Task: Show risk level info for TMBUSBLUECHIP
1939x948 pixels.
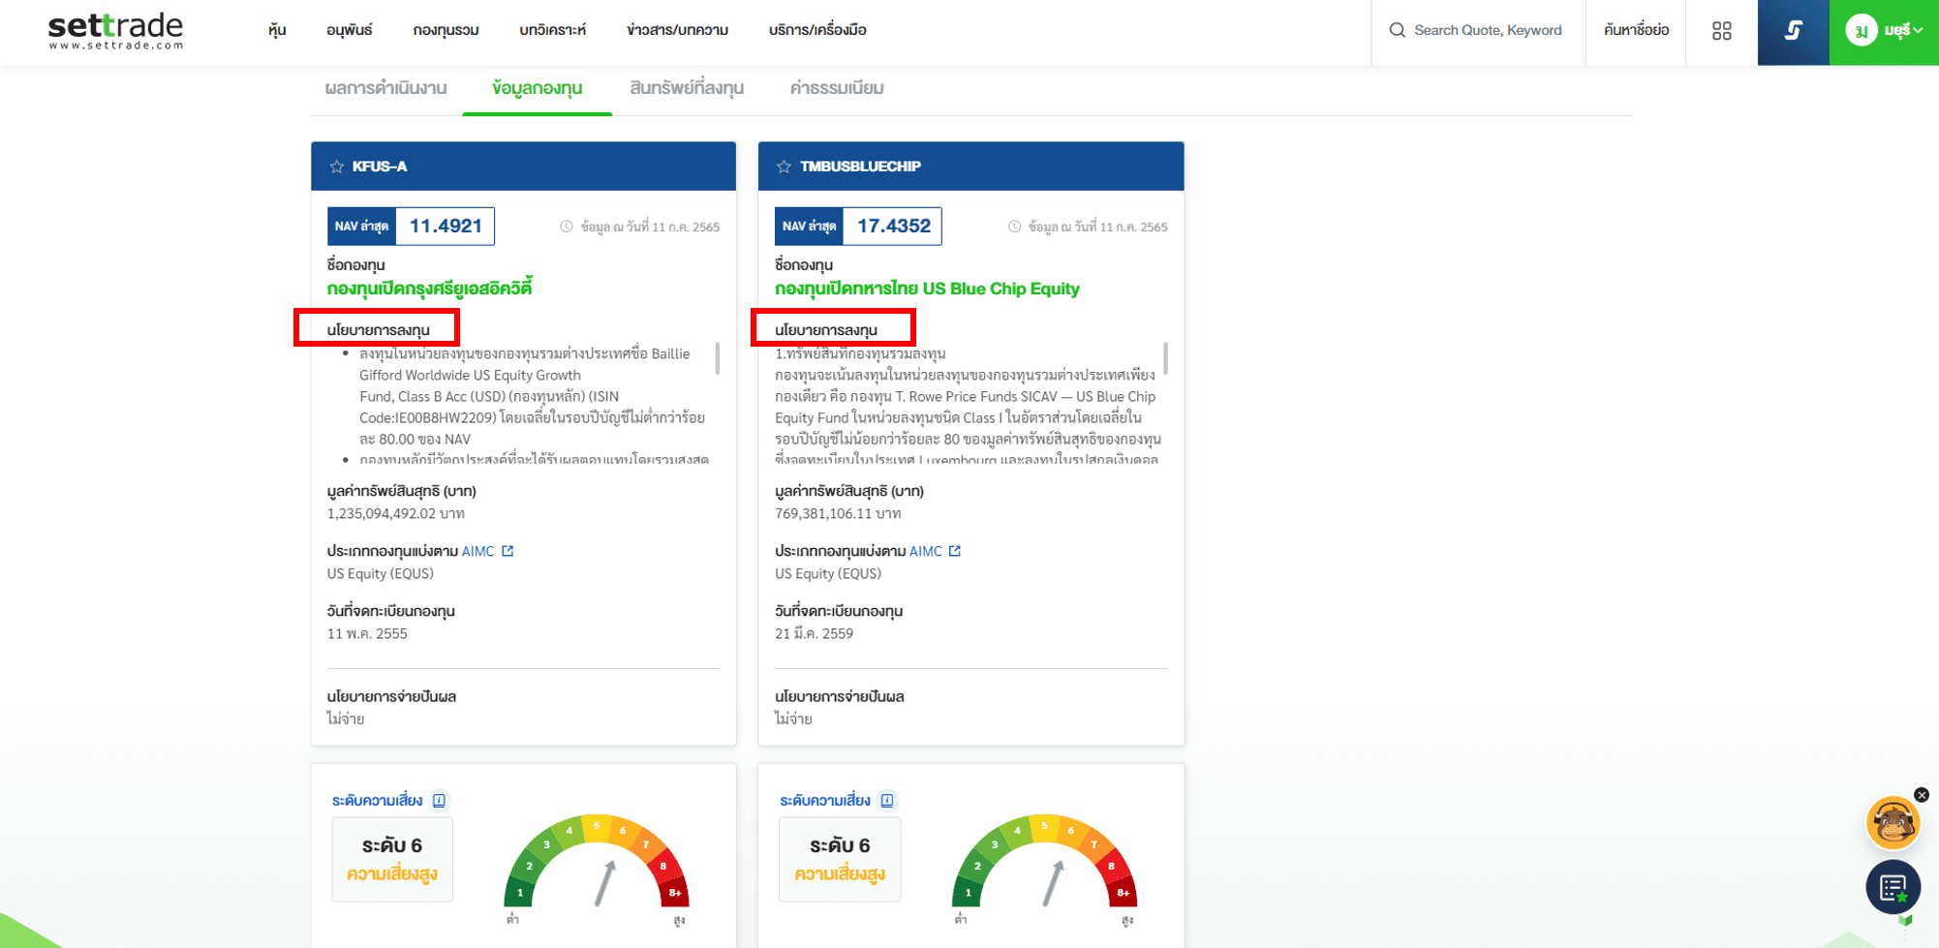Action: [x=887, y=801]
